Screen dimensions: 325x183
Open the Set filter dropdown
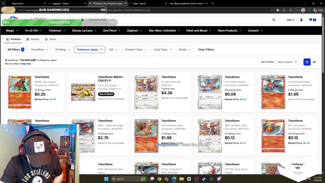click(x=113, y=50)
